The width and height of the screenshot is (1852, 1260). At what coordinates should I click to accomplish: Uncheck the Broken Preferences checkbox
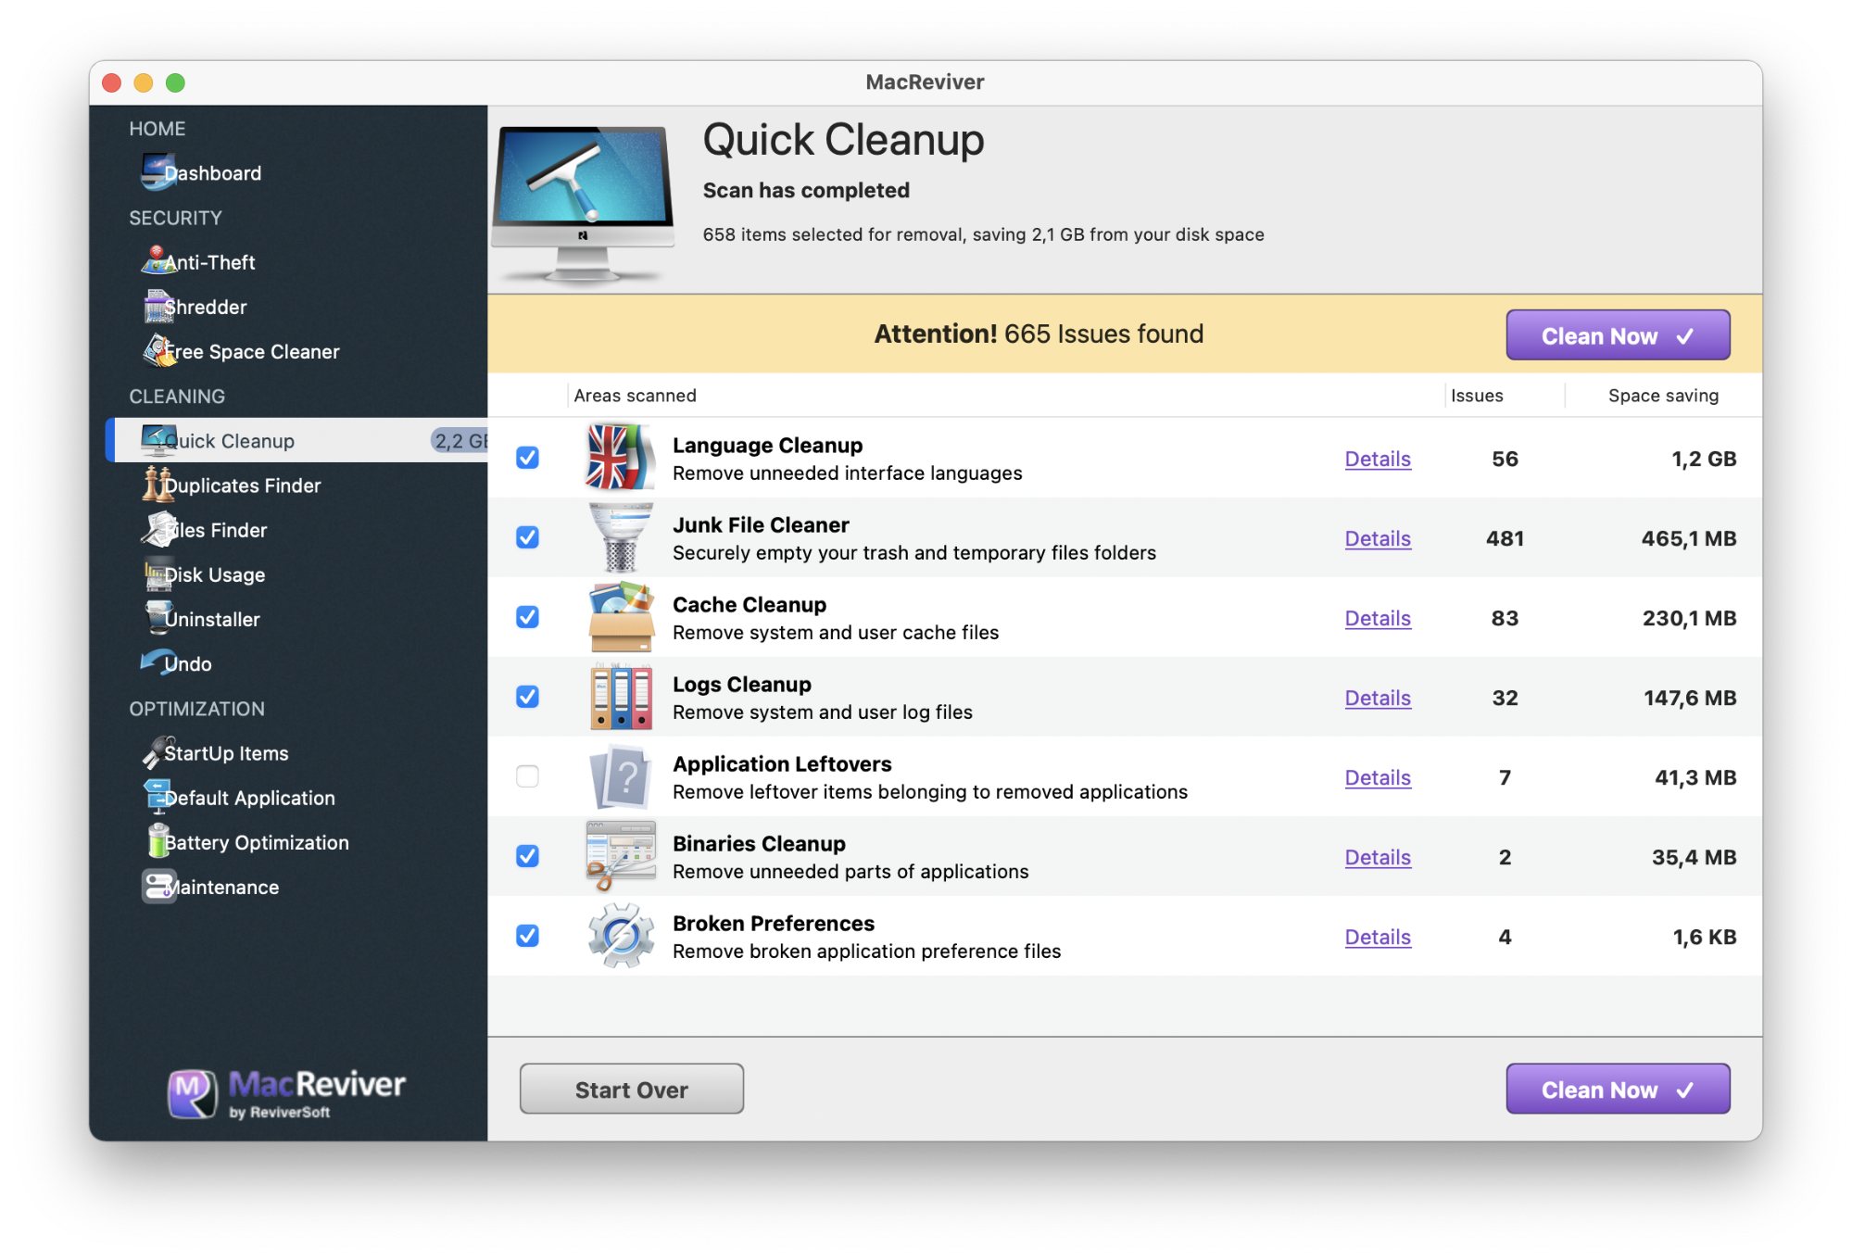tap(527, 936)
